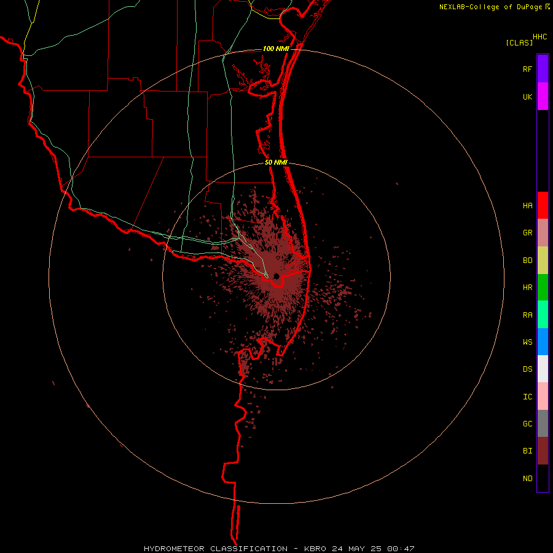553x553 pixels.
Task: Click the 00:47 timestamp
Action: [x=400, y=549]
